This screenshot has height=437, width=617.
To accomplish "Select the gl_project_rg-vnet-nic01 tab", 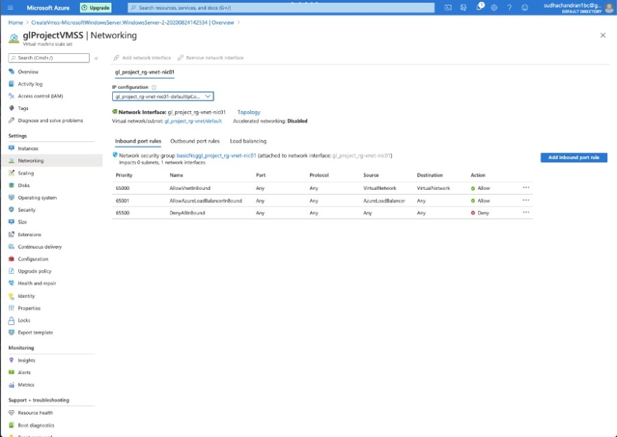I will [144, 72].
